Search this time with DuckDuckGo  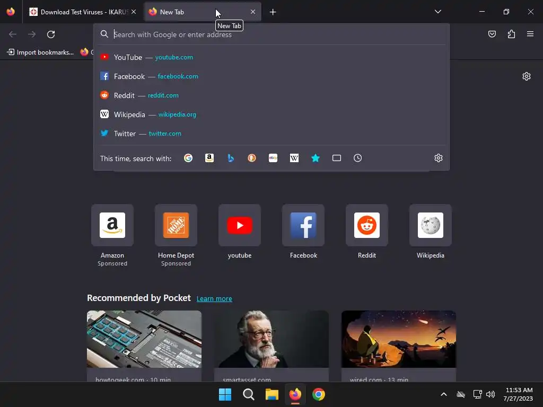coord(252,158)
